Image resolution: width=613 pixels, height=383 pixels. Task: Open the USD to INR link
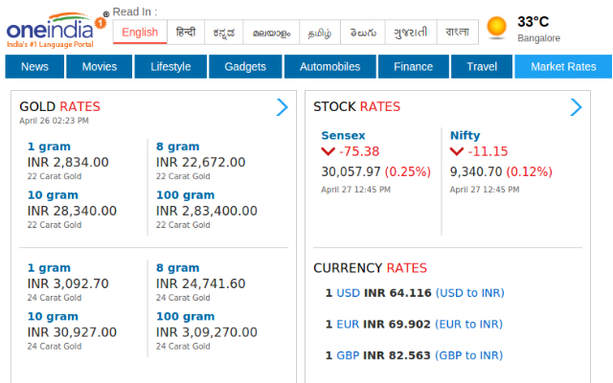click(469, 293)
